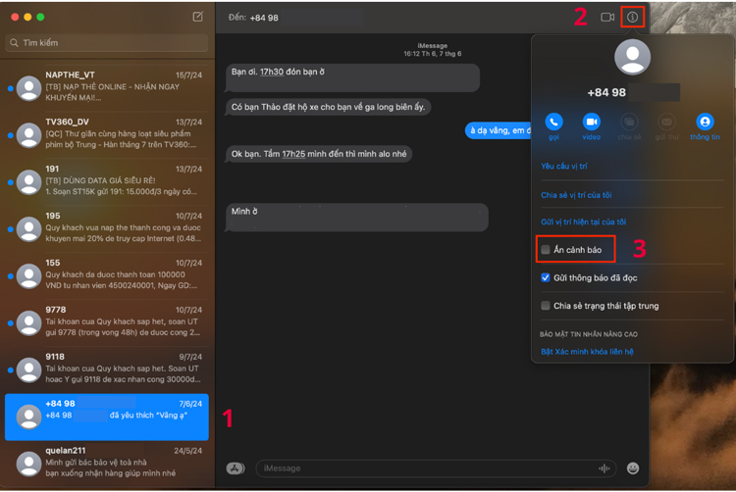The height and width of the screenshot is (492, 736).
Task: Uncheck Gửi thông báo đã đọc
Action: (x=545, y=277)
